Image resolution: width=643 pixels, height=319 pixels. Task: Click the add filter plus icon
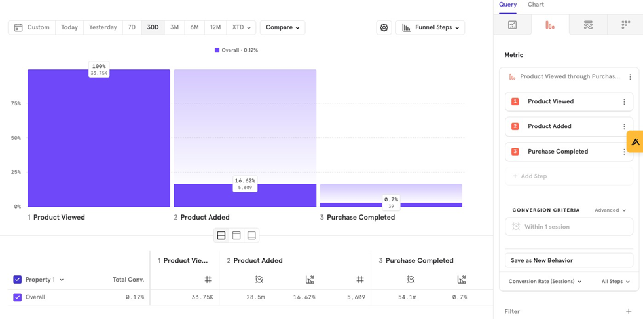[629, 311]
